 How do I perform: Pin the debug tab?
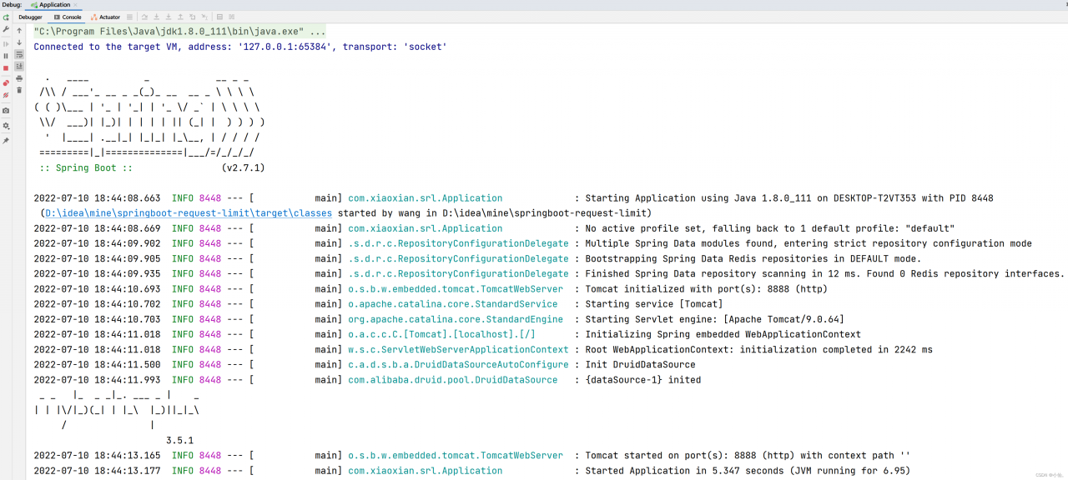coord(6,141)
